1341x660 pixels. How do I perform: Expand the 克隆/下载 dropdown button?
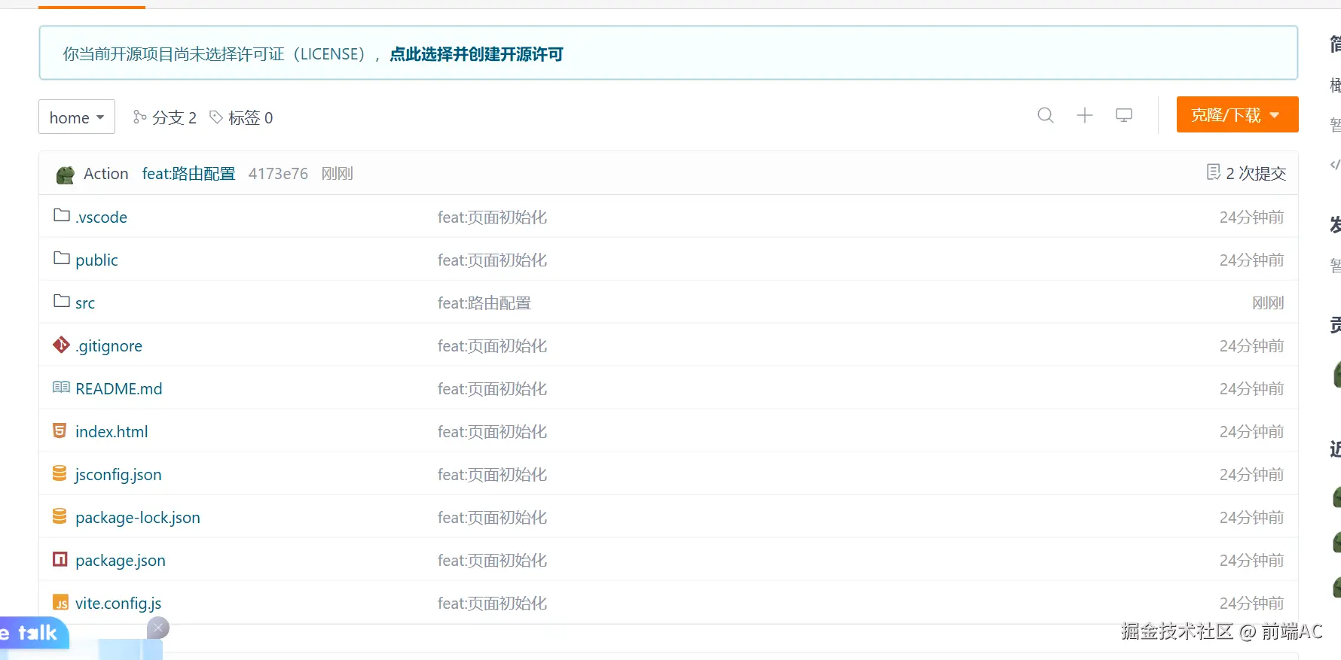(x=1237, y=114)
